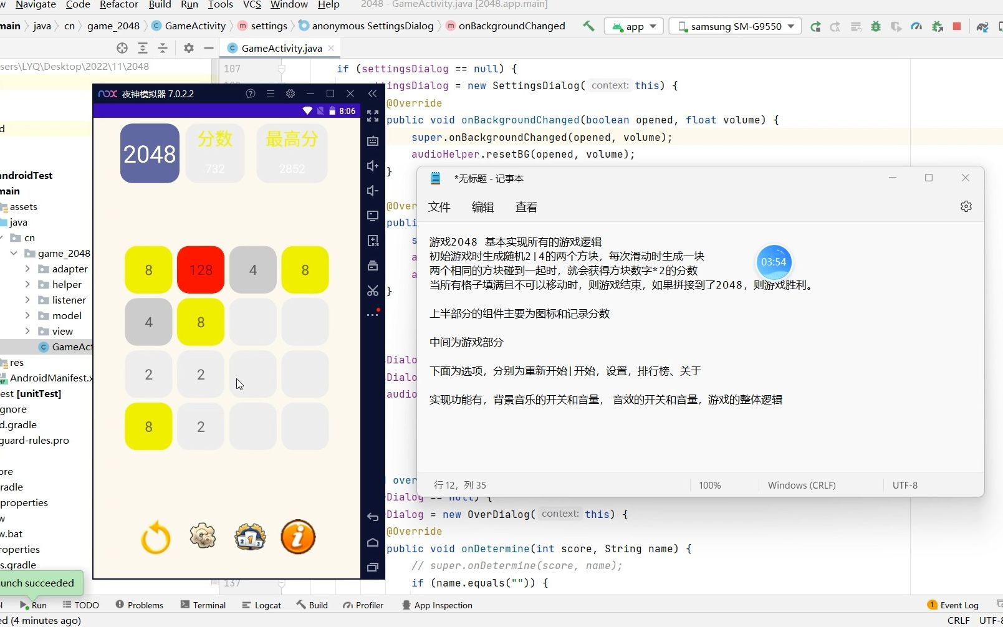Screen dimensions: 1003x627
Task: Decrease volume with the volume- icon in Nox sidebar
Action: (x=373, y=191)
